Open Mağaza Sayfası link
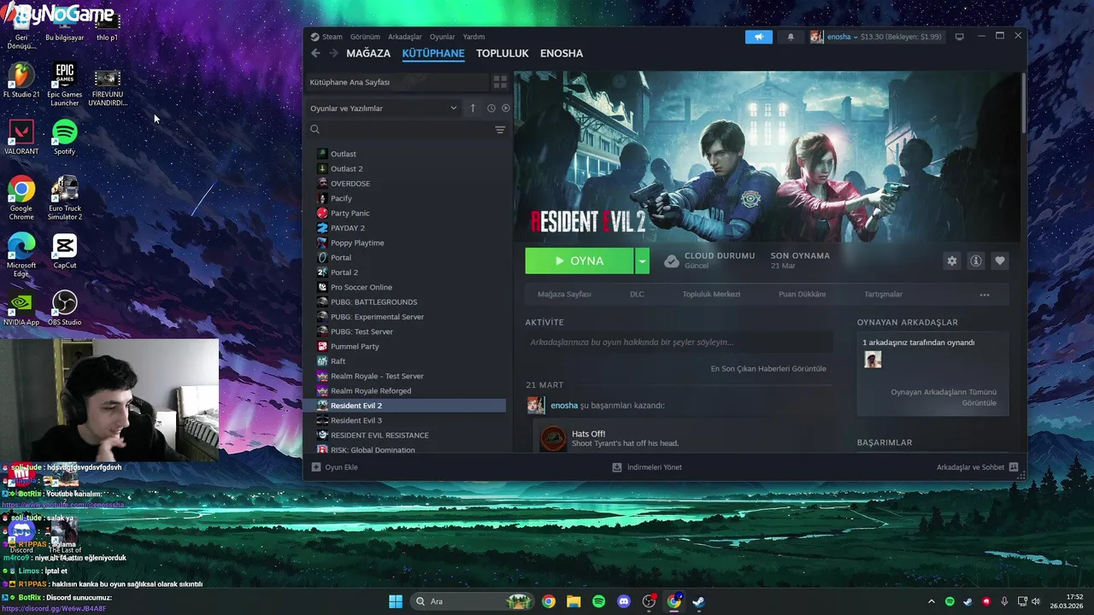The image size is (1094, 615). click(x=564, y=295)
